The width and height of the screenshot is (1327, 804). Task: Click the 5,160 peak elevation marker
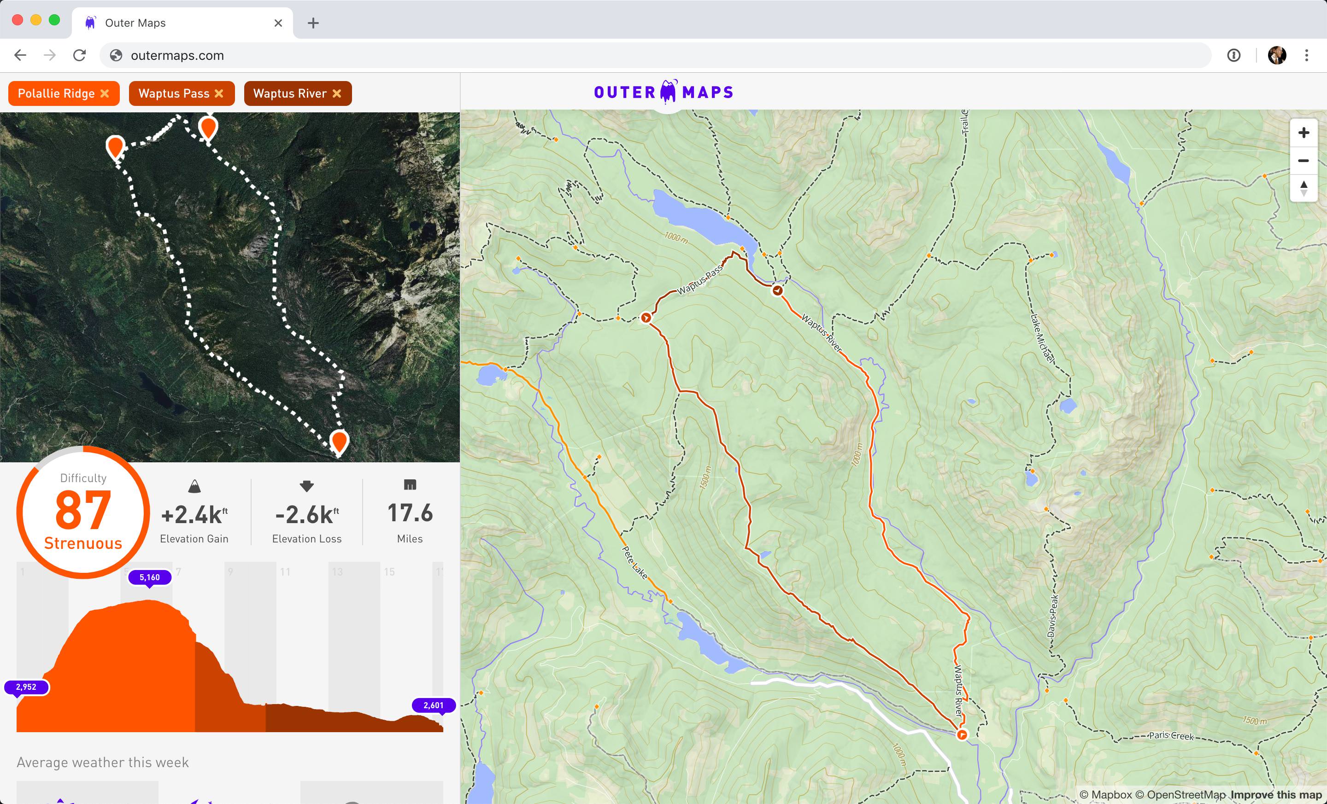150,577
